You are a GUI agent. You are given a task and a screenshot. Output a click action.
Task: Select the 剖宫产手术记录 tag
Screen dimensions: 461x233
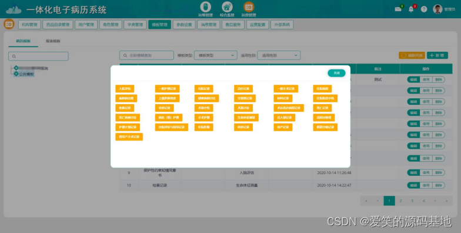click(x=129, y=137)
